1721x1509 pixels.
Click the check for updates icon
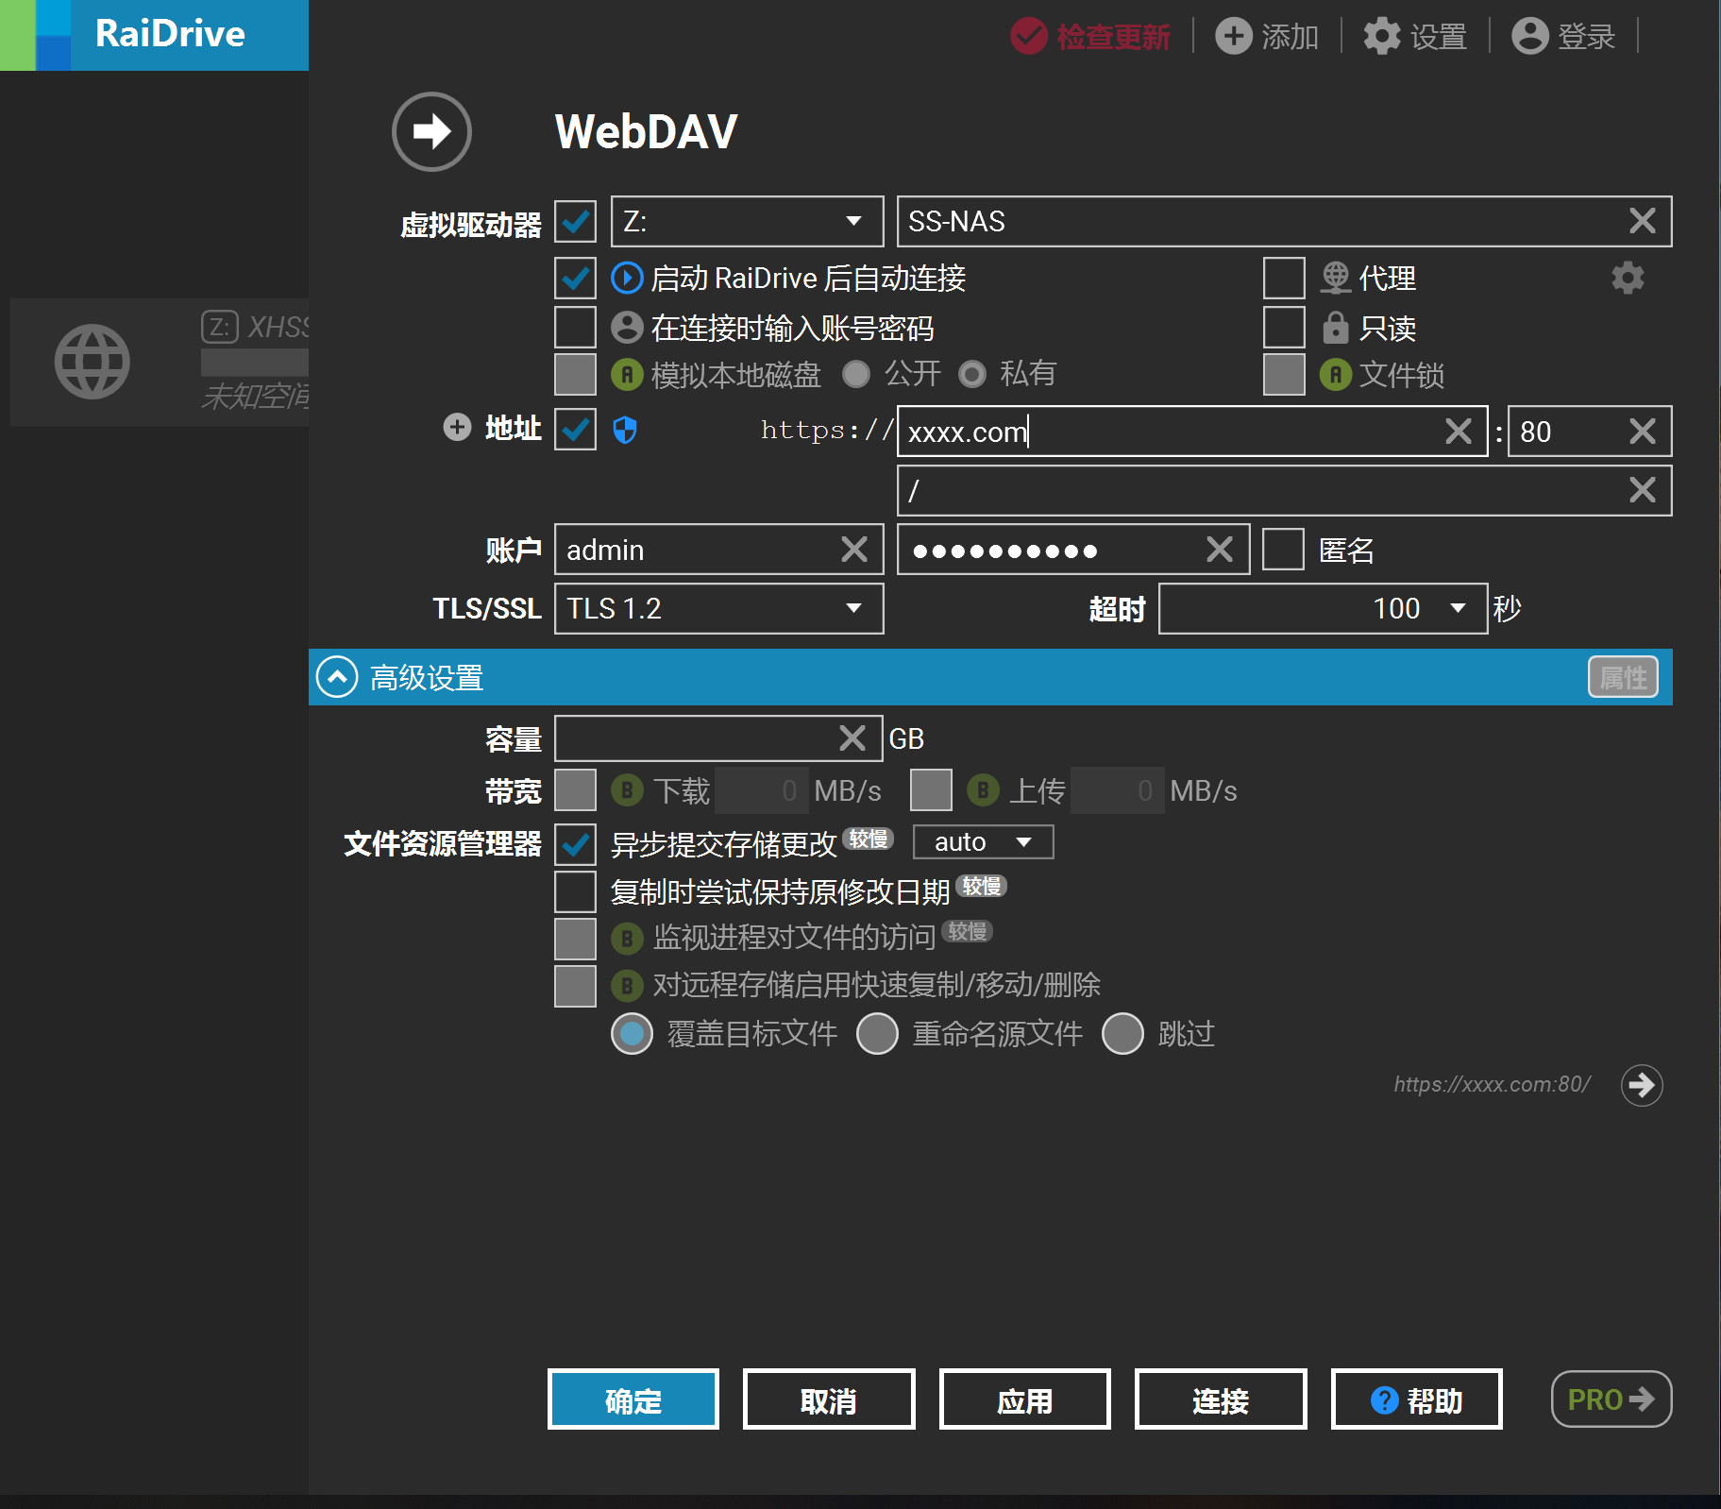[x=1028, y=37]
